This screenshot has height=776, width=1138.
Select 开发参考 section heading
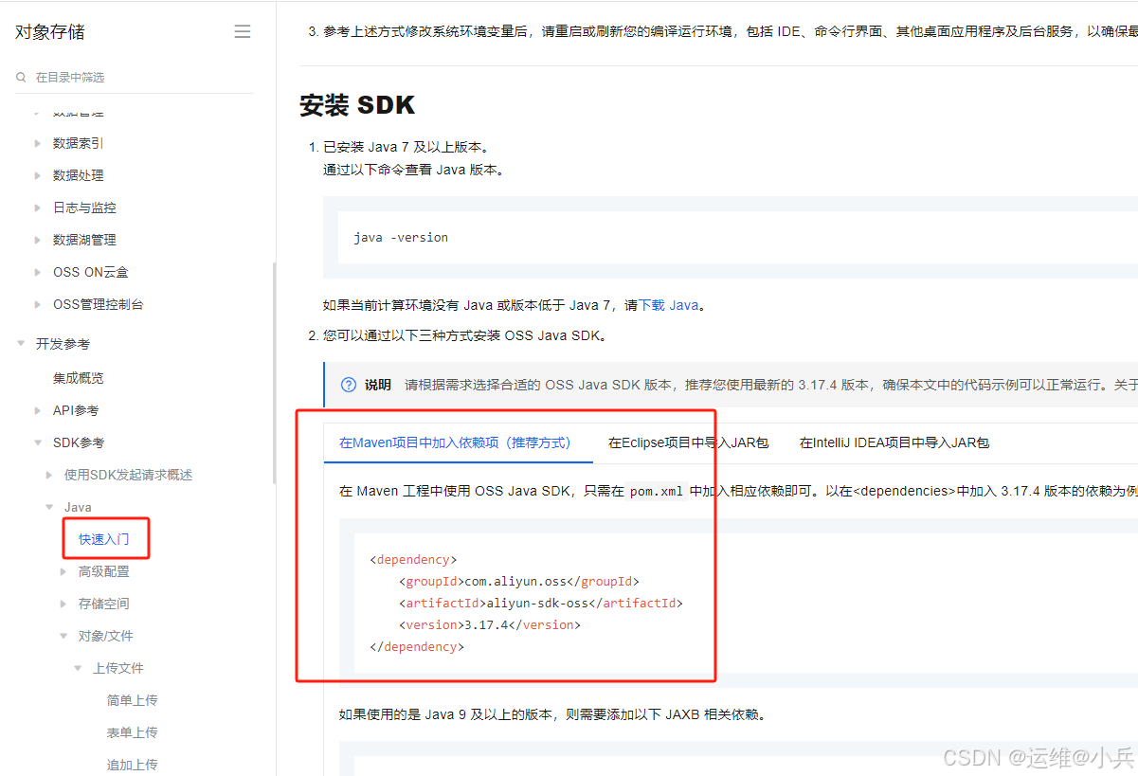[x=63, y=344]
